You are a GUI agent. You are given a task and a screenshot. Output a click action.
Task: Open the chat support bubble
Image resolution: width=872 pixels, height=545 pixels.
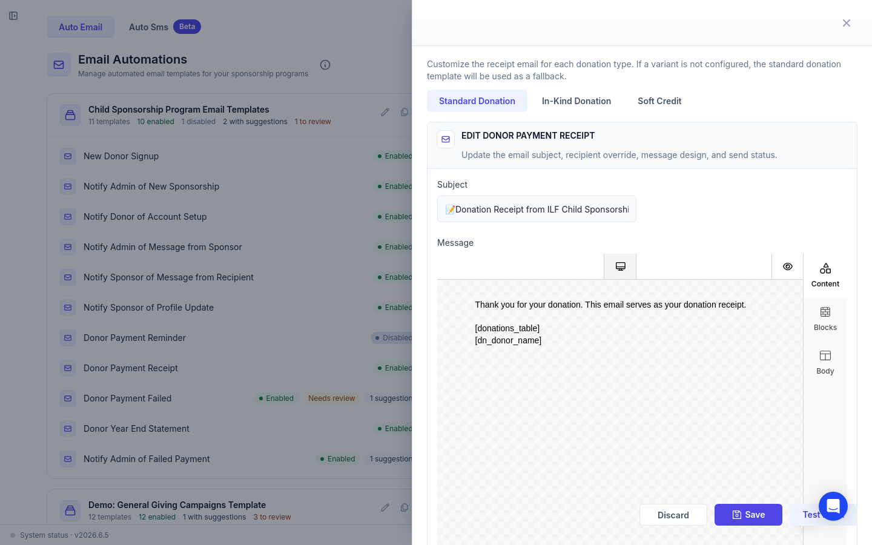click(833, 506)
